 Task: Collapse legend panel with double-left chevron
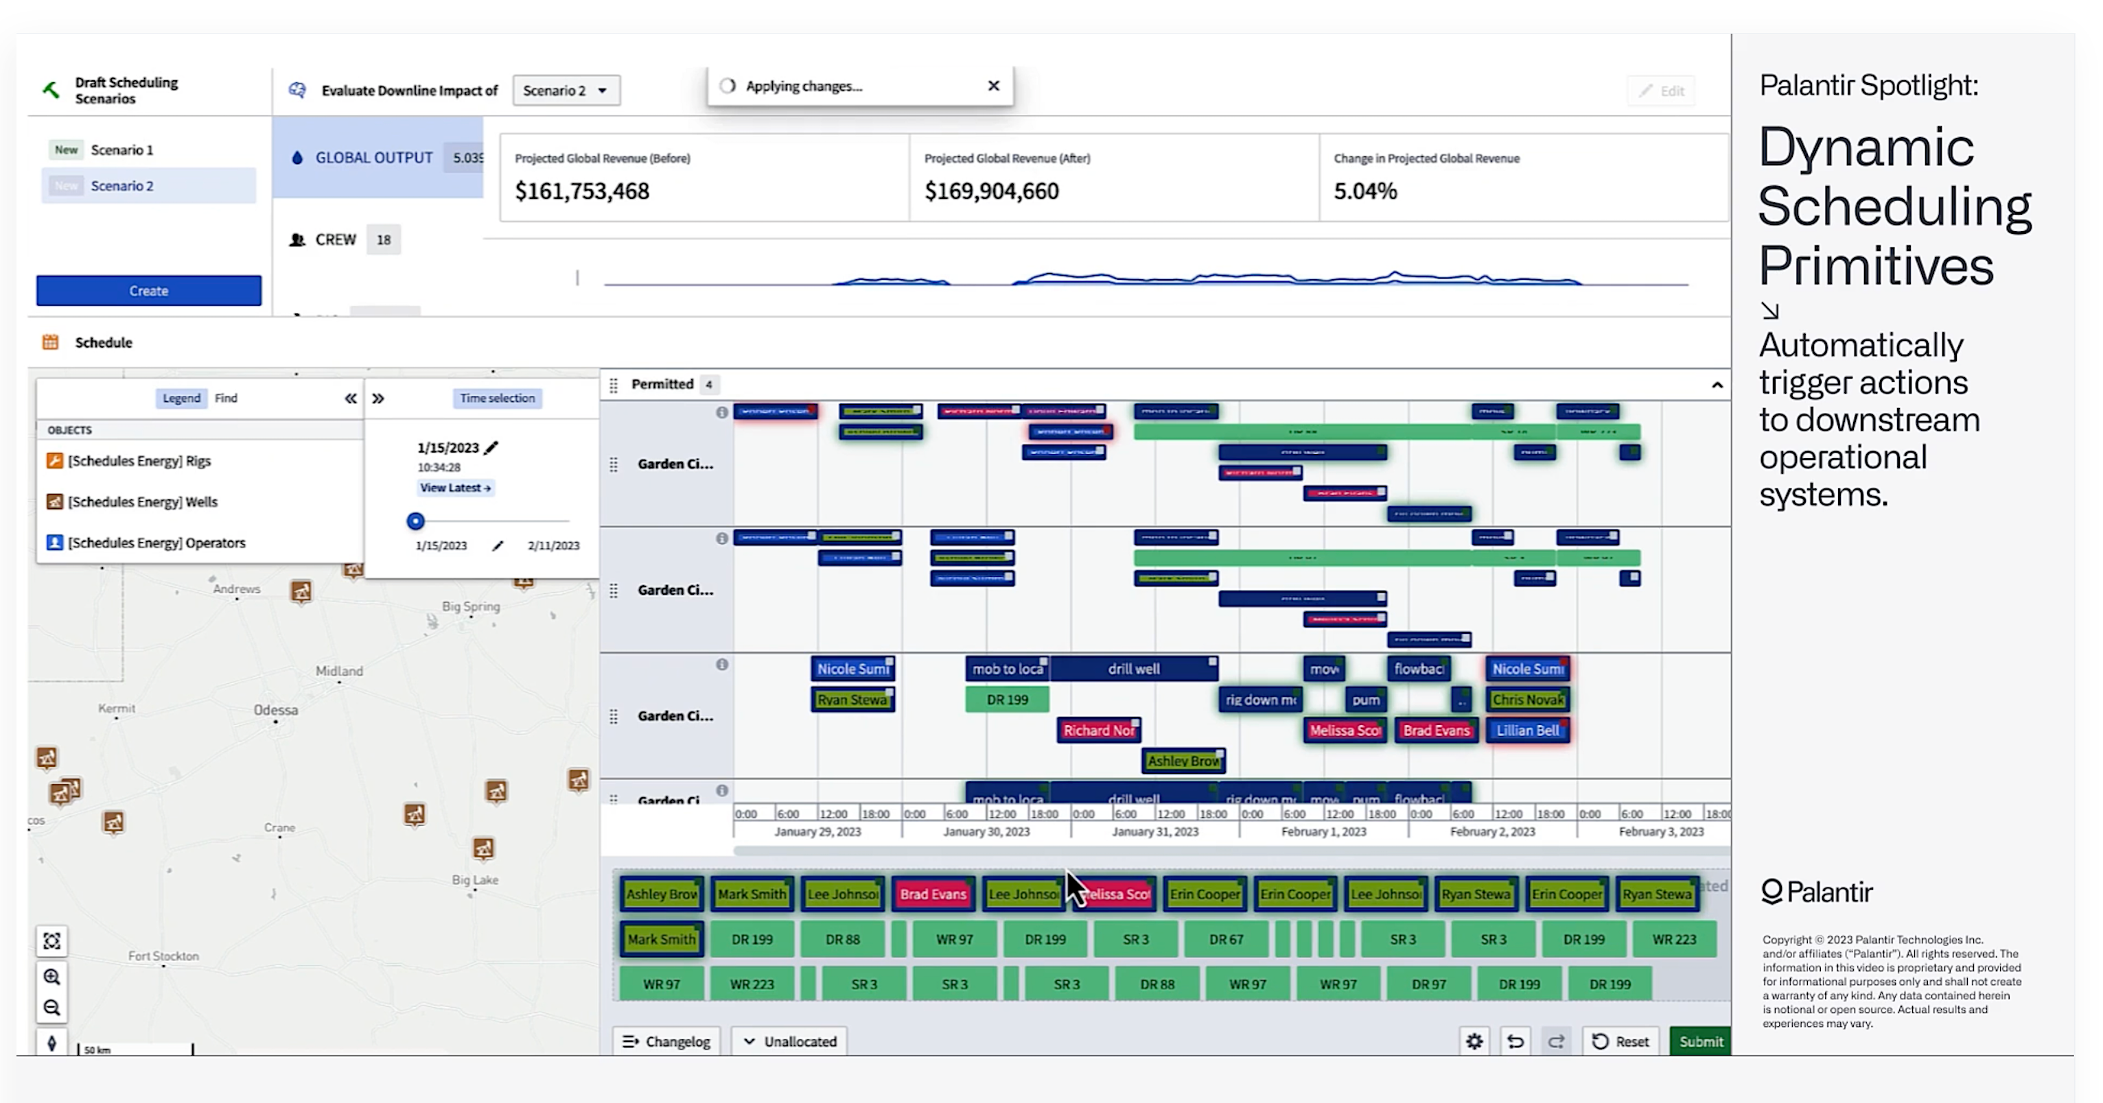point(350,398)
